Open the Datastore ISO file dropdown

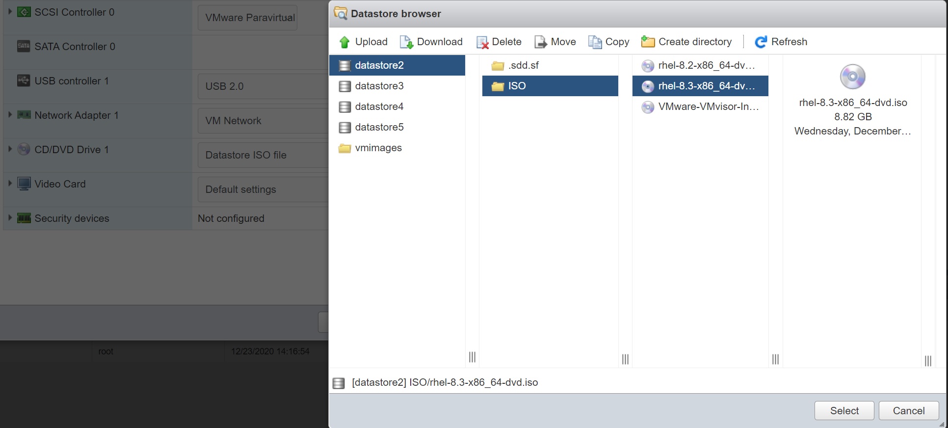tap(263, 155)
